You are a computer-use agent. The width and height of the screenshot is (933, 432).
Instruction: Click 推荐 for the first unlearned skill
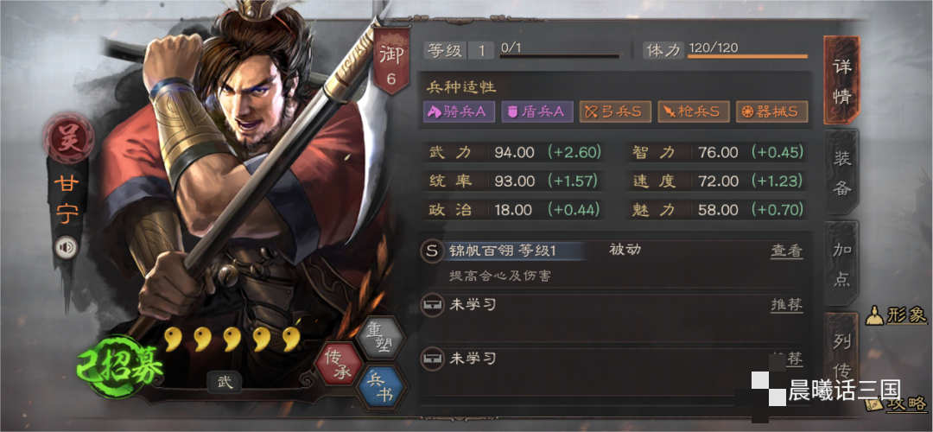pyautogui.click(x=787, y=305)
